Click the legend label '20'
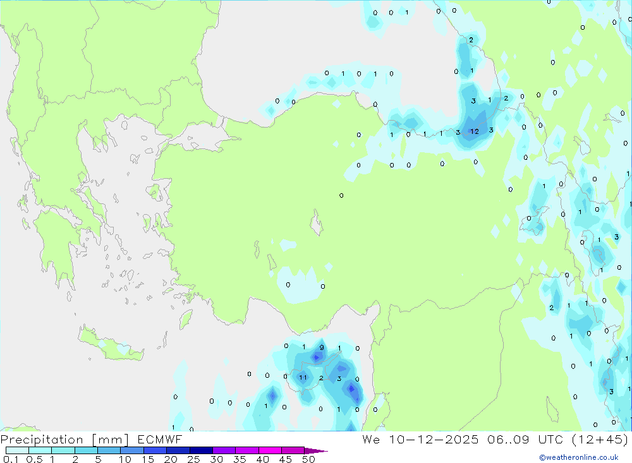This screenshot has width=632, height=463. tap(171, 459)
